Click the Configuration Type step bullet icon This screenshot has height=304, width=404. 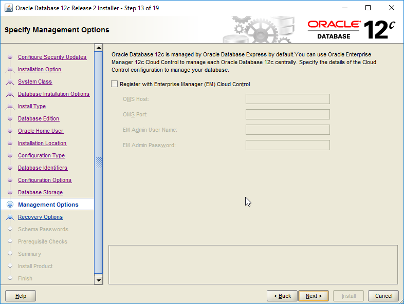(x=10, y=156)
